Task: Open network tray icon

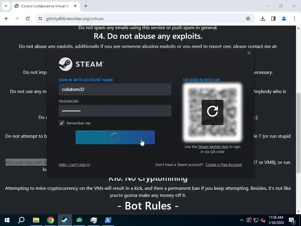Action: point(256,220)
